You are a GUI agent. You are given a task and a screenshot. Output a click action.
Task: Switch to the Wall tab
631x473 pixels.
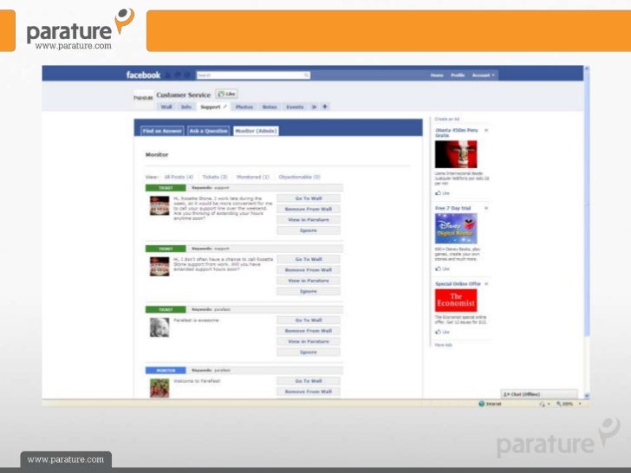pyautogui.click(x=166, y=107)
